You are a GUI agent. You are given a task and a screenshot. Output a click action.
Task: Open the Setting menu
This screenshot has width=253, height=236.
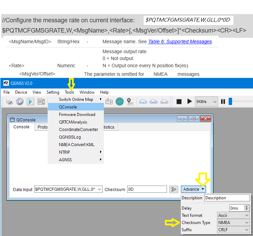coord(53,92)
